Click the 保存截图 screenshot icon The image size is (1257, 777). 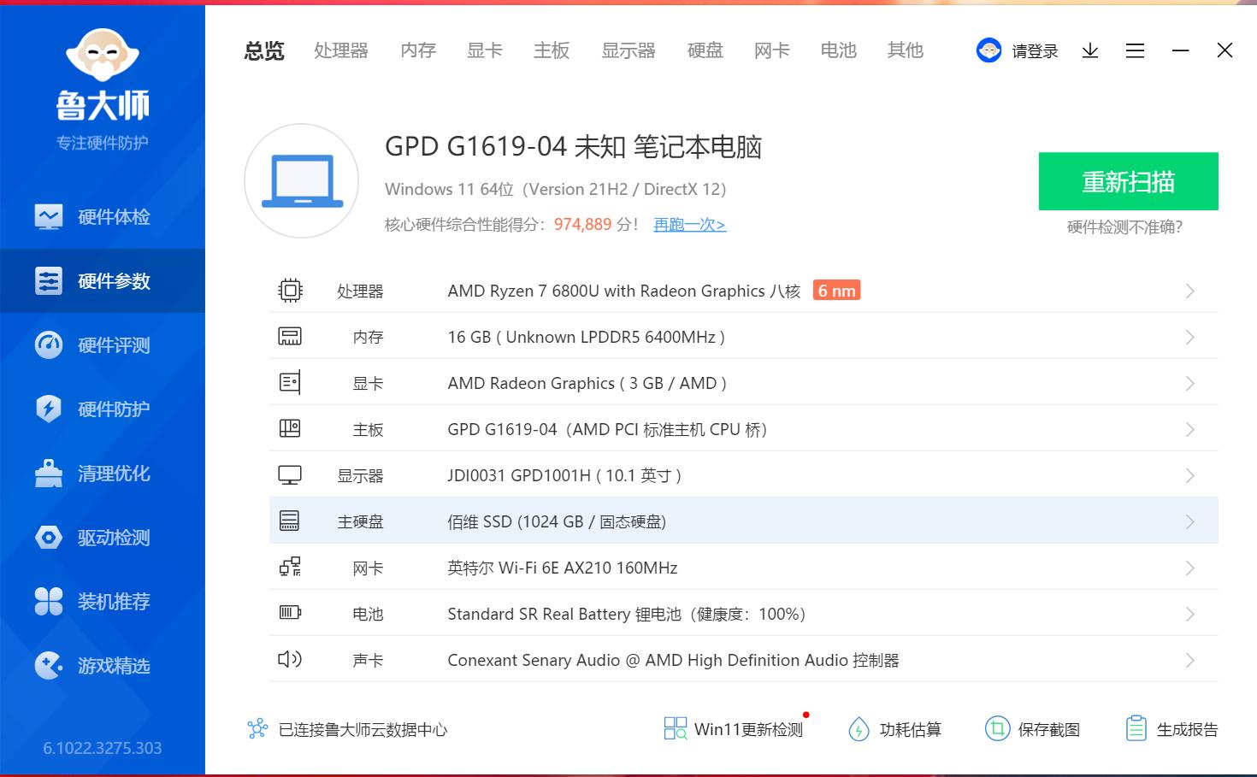[x=1033, y=728]
